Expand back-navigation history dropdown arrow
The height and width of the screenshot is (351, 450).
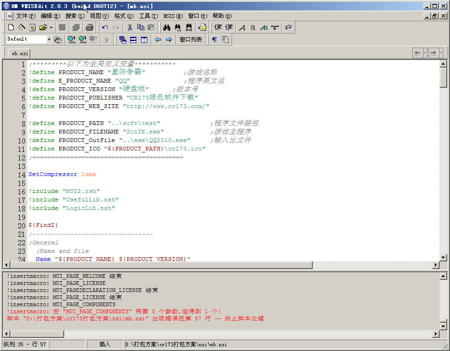coord(425,53)
